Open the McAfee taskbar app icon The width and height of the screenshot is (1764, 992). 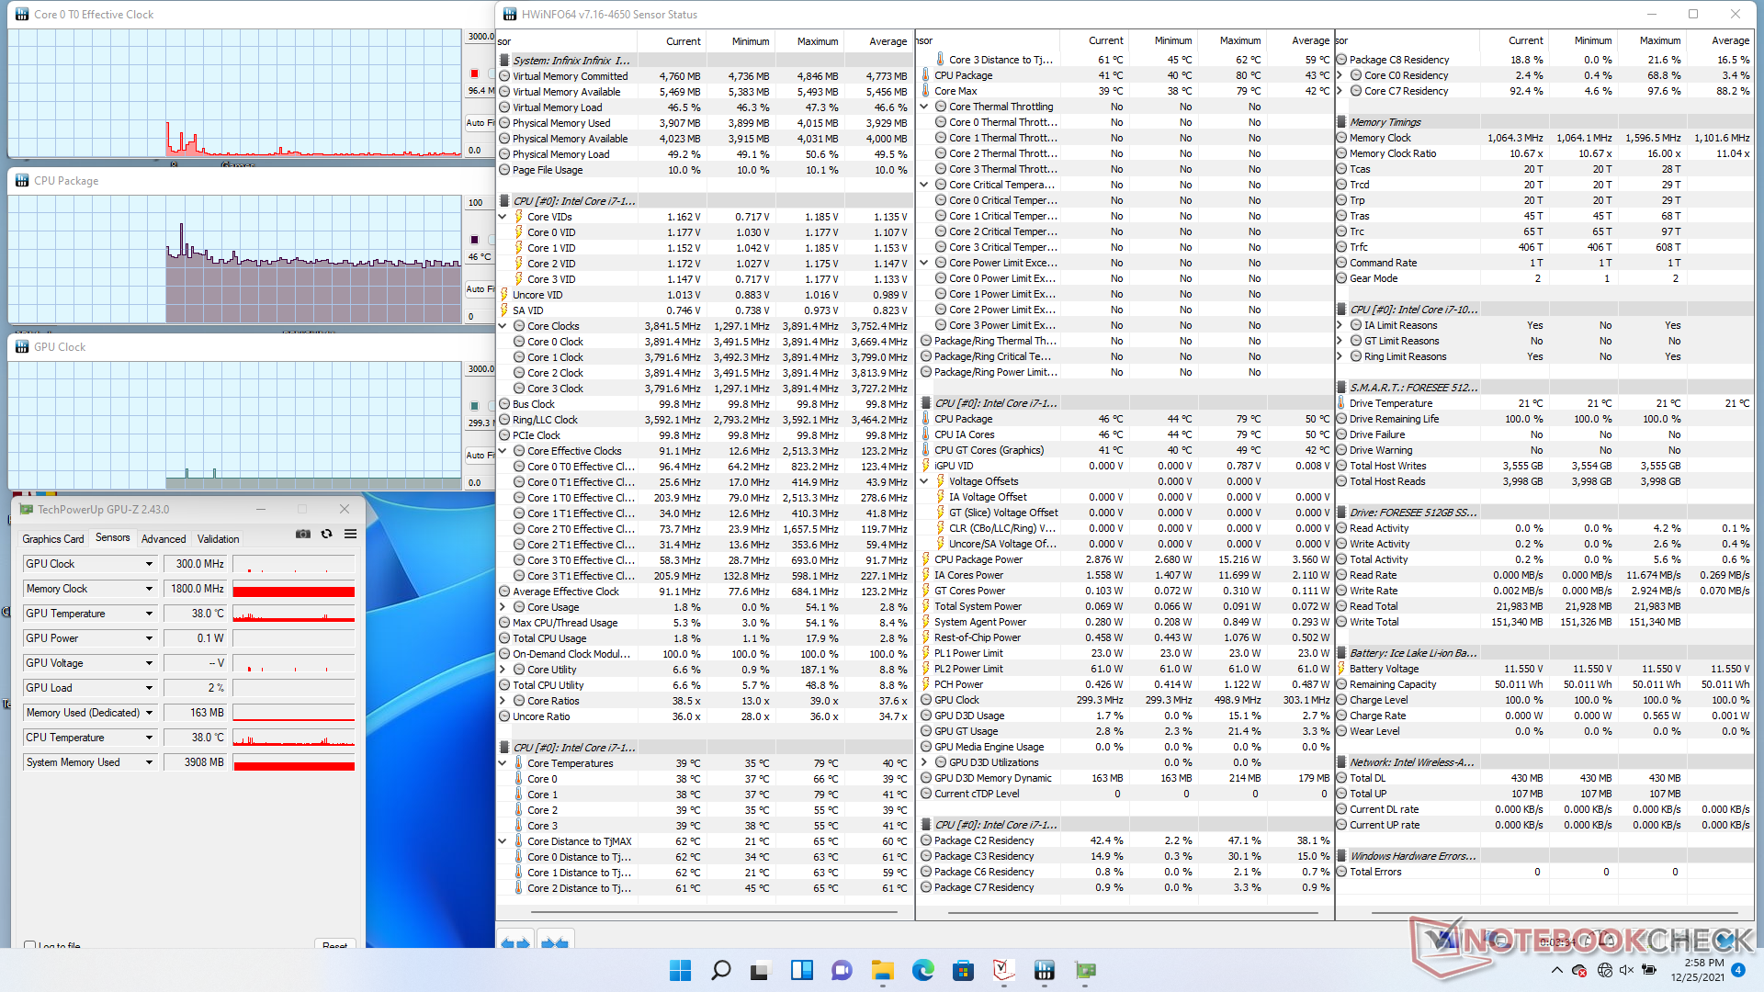click(1003, 970)
